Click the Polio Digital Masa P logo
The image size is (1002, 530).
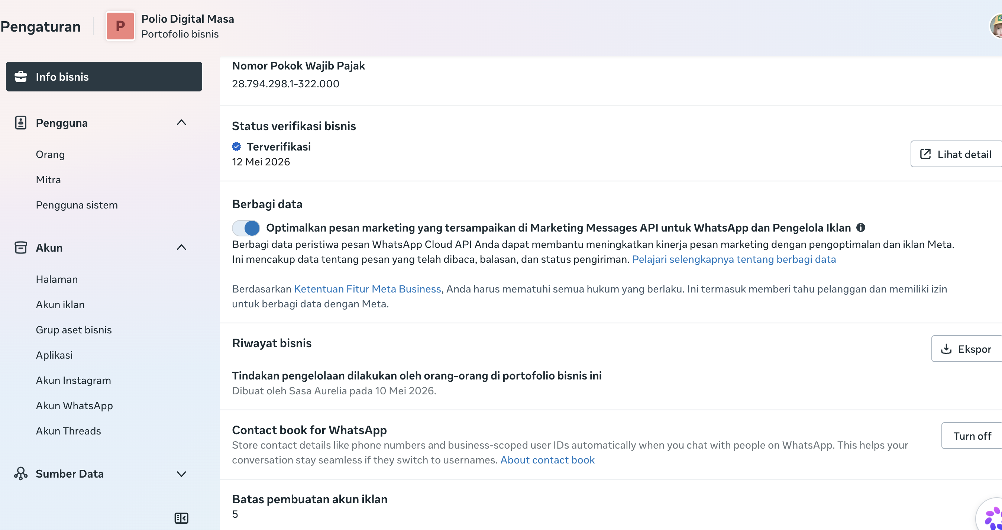coord(120,26)
